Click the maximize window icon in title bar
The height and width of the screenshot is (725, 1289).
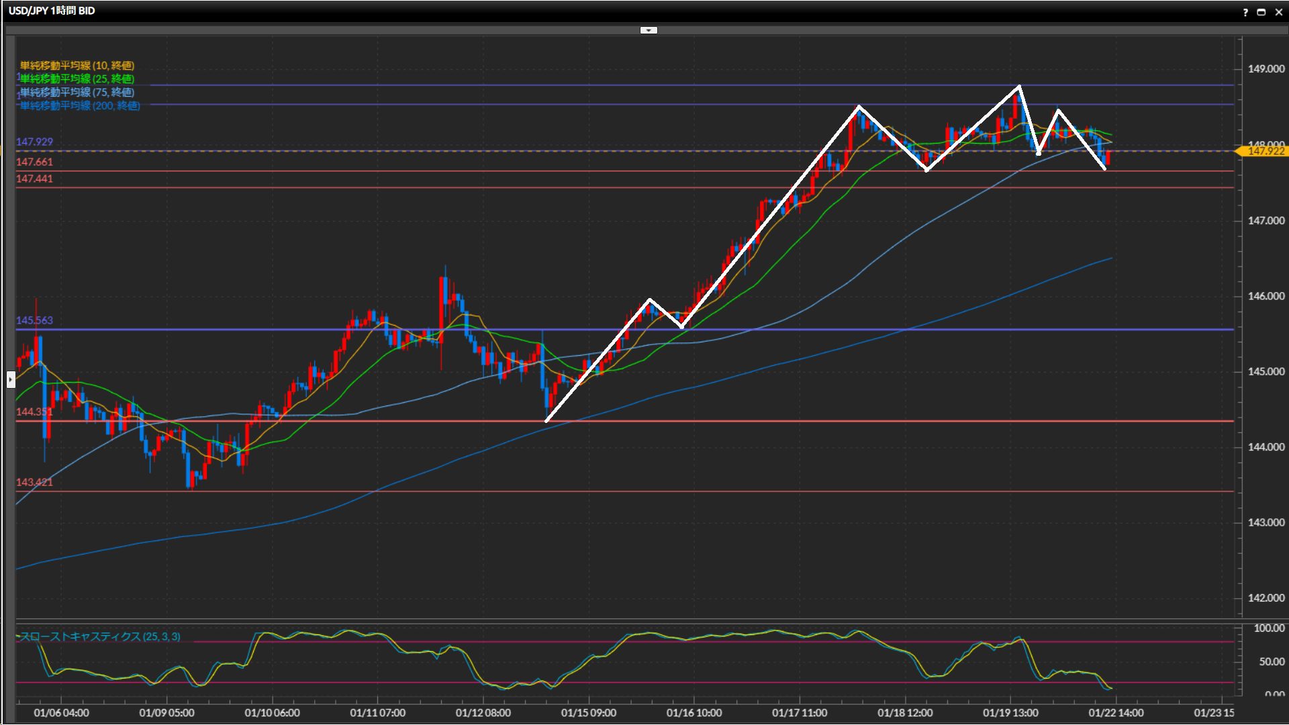(x=1261, y=11)
